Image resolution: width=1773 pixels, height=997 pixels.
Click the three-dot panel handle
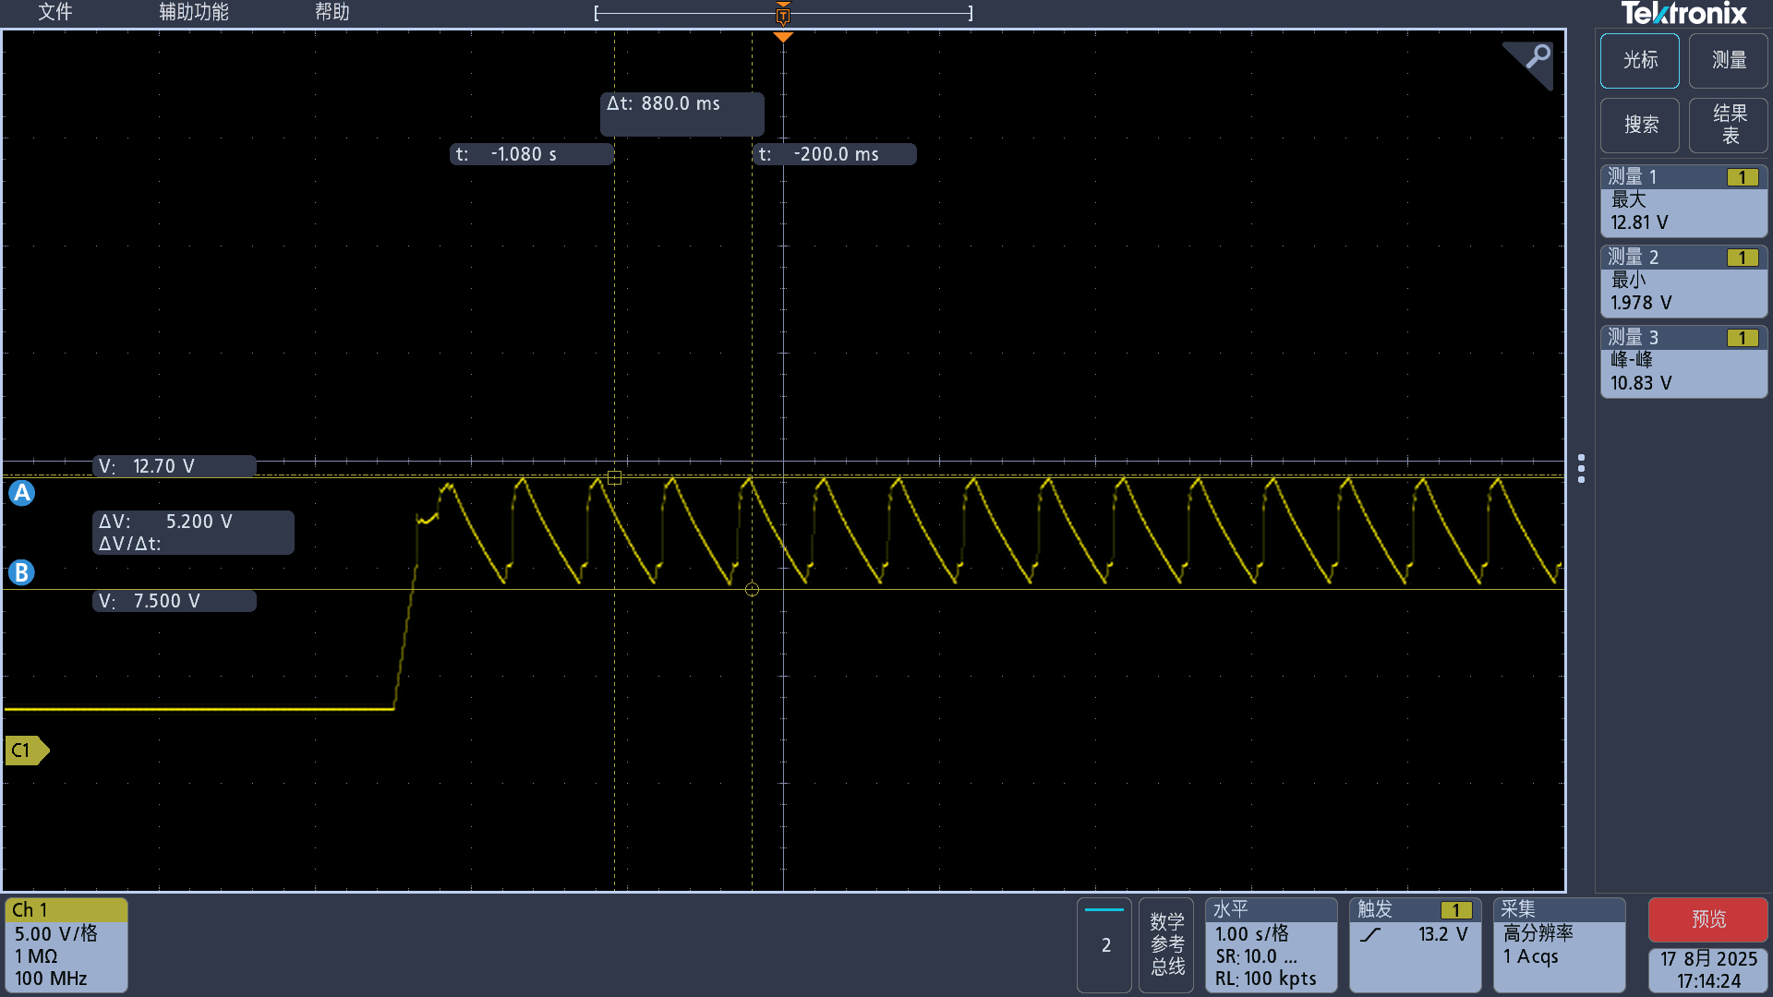pos(1581,468)
